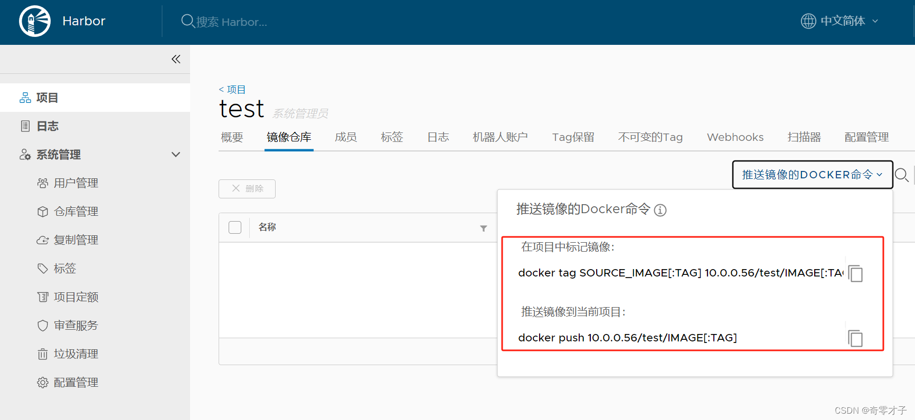The image size is (915, 420).
Task: Click the info icon beside 推送镜像的Docker命令
Action: pyautogui.click(x=660, y=211)
